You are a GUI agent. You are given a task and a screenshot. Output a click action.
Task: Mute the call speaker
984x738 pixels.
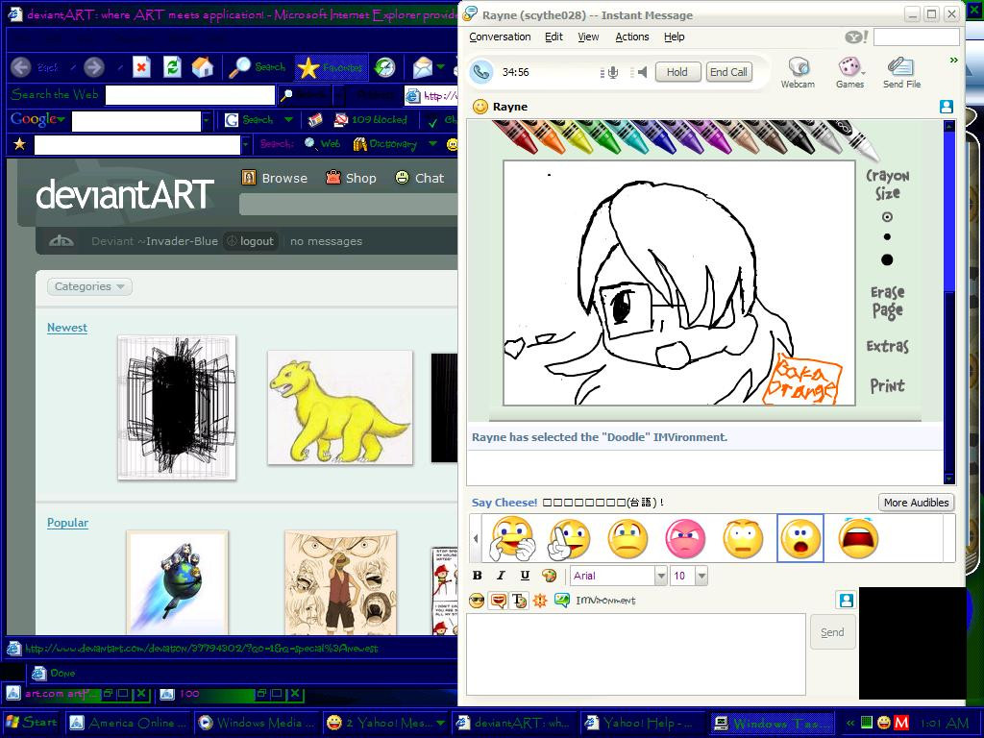coord(640,72)
